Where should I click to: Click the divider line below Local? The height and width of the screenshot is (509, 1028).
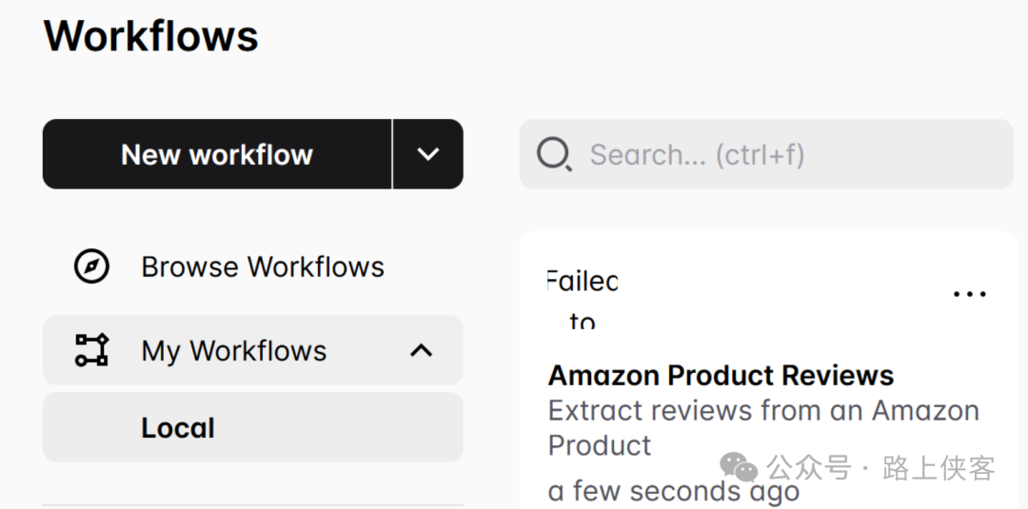[x=252, y=504]
